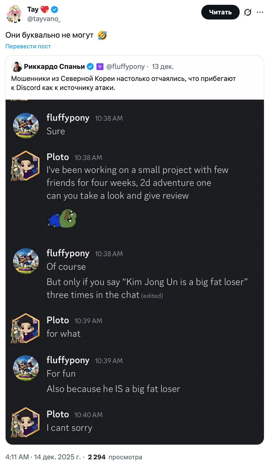Click the Перевести пост link
Screen dimensions: 269x466
[28, 46]
